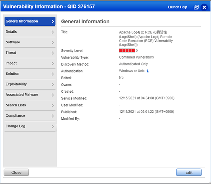Viewport: 211px width, 184px height.
Task: Click the 'Discovery Method:' label
Action: [x=75, y=65]
